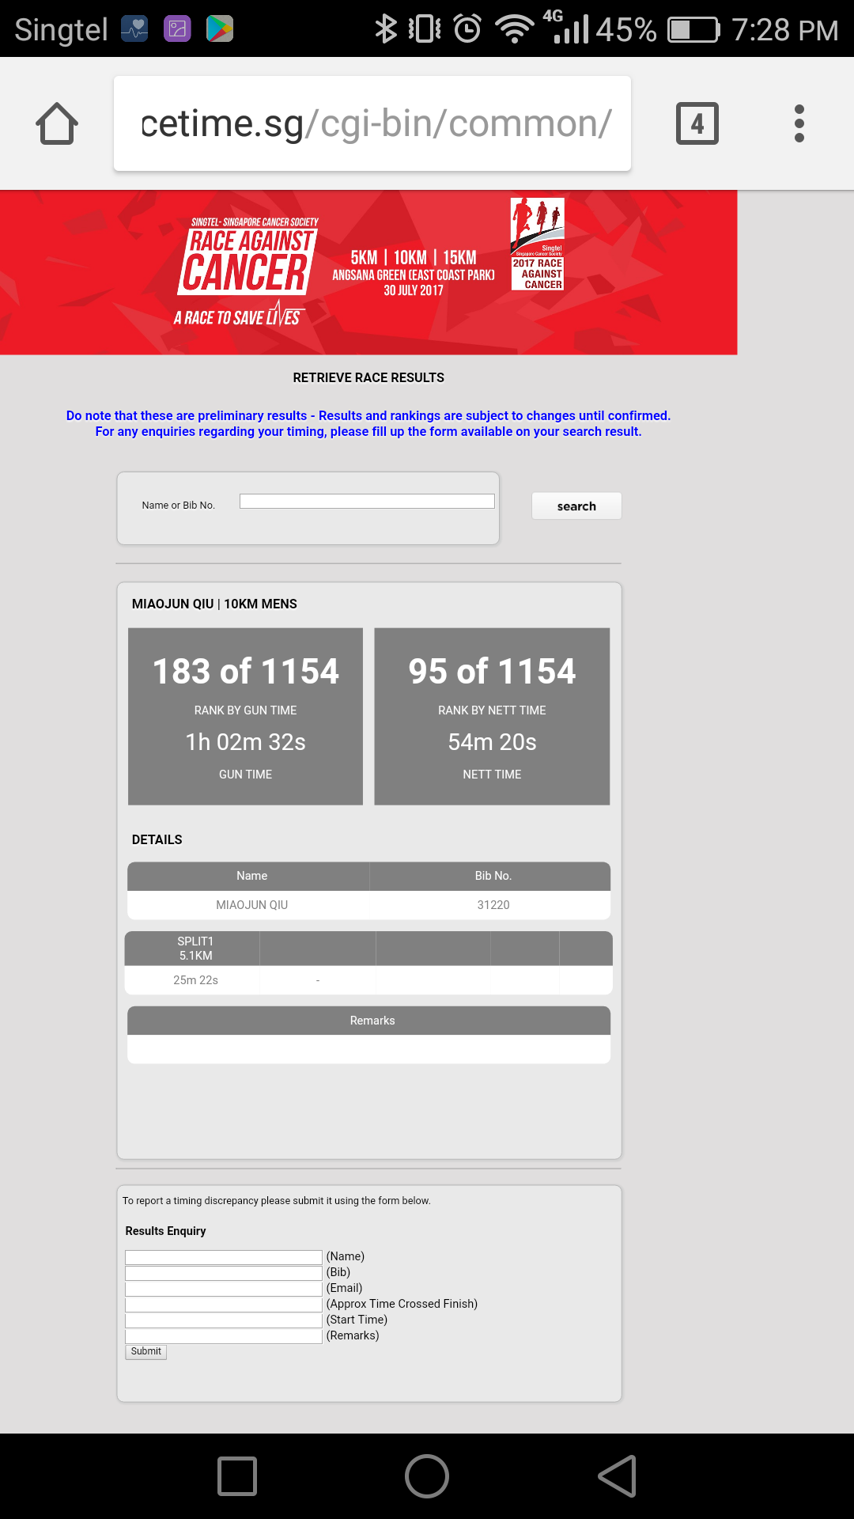Tap the Android home circle button
This screenshot has height=1519, width=854.
(427, 1476)
